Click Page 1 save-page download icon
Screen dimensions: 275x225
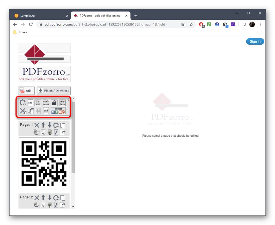[49, 132]
